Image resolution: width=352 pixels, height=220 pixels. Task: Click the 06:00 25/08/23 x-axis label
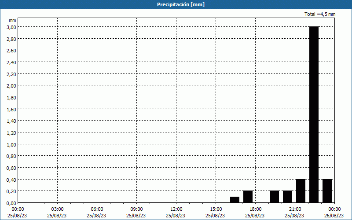click(96, 213)
